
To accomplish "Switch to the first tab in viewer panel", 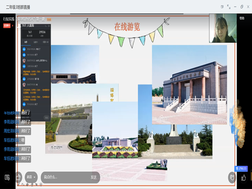I will (x=26, y=42).
